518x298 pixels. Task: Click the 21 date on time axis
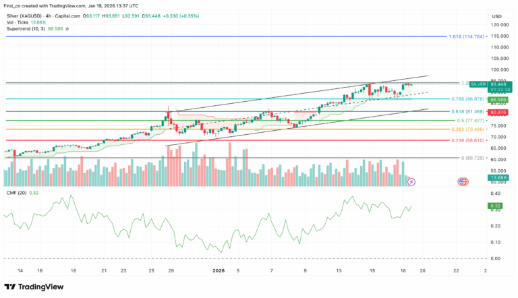pos(104,270)
